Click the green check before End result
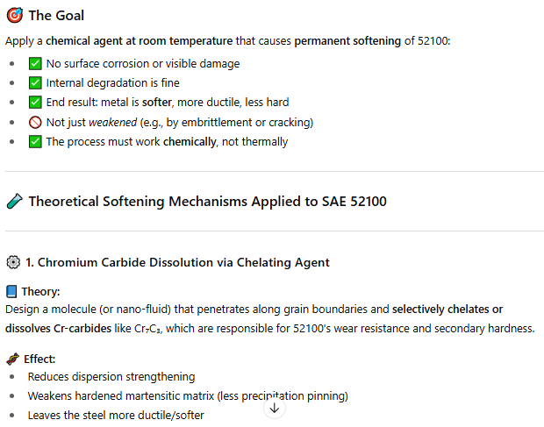544x427 pixels. pyautogui.click(x=35, y=103)
